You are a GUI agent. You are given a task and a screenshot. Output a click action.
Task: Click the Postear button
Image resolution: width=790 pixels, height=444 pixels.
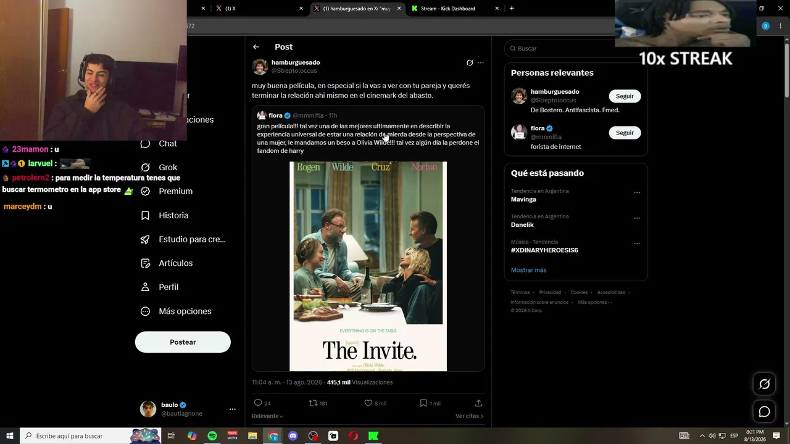coord(183,342)
